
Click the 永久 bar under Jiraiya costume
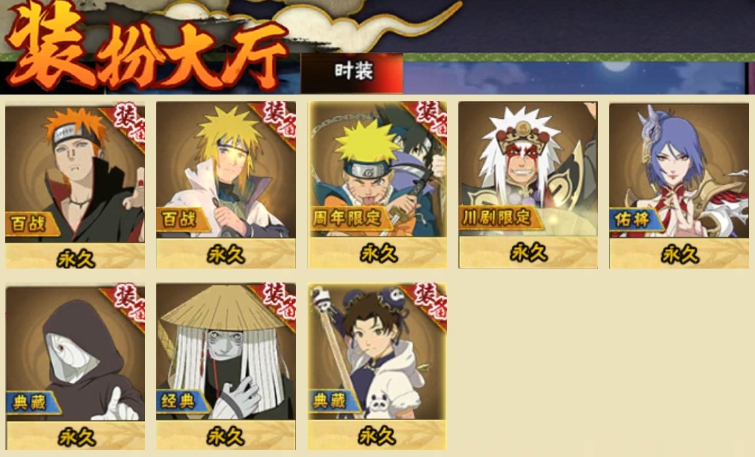[528, 253]
